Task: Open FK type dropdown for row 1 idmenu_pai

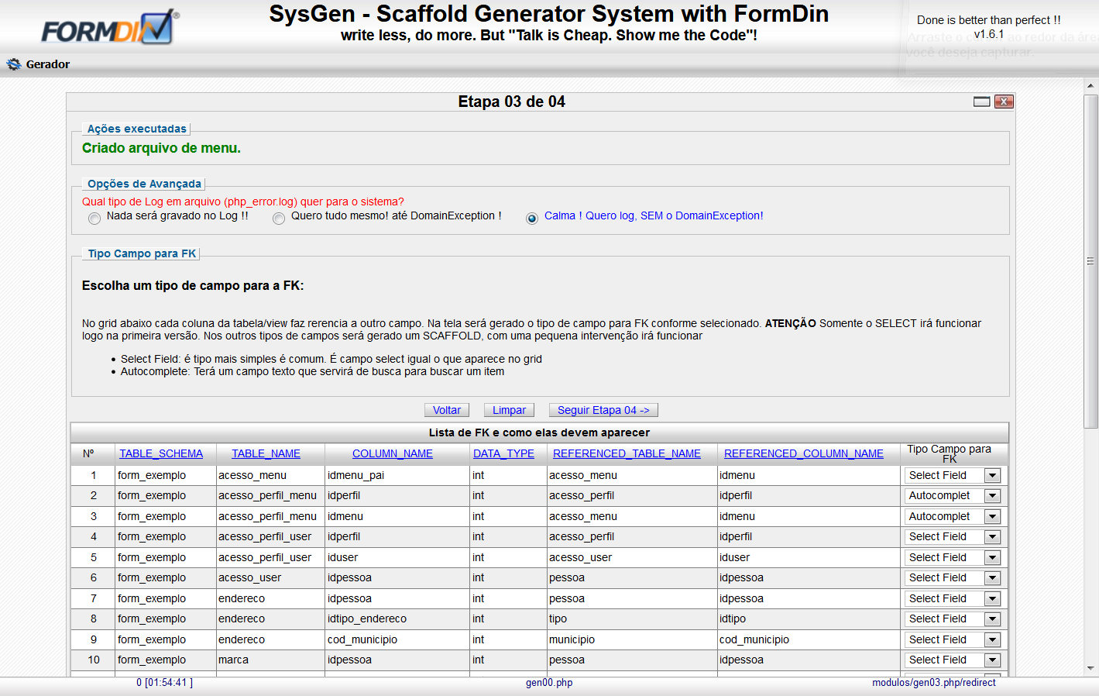Action: click(953, 475)
